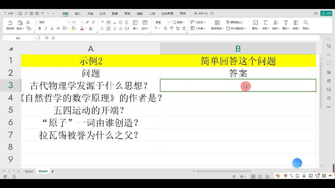335x188 pixels.
Task: Click the WPS AI button
Action: coord(201,13)
